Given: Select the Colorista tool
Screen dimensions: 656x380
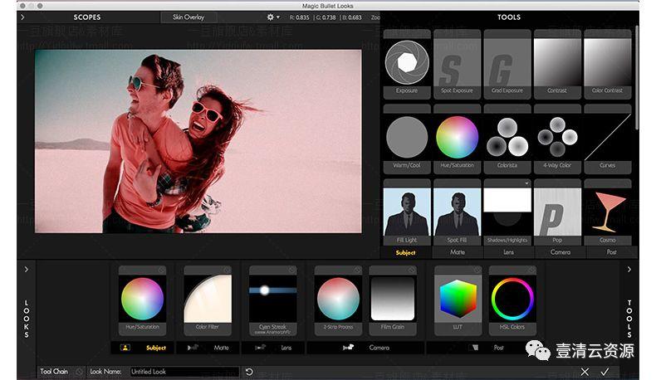Looking at the screenshot, I should click(507, 139).
